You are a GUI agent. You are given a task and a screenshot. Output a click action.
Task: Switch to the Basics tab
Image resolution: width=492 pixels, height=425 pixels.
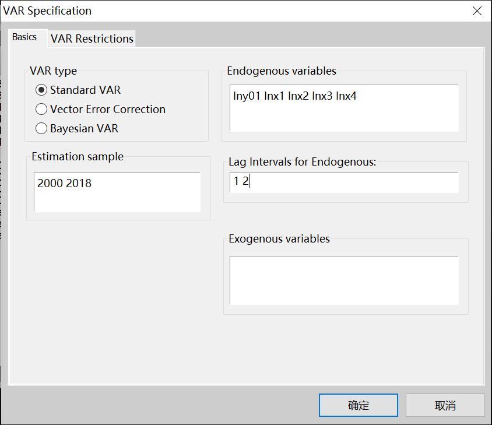24,37
